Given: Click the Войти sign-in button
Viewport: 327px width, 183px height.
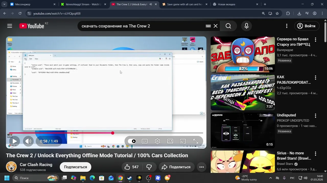Looking at the screenshot, I should pyautogui.click(x=306, y=26).
